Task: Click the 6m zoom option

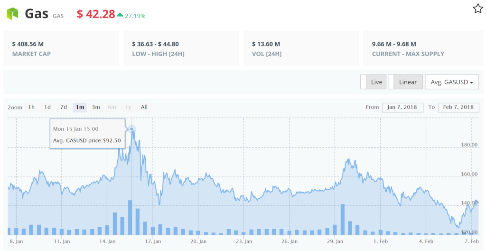Action: pyautogui.click(x=112, y=107)
